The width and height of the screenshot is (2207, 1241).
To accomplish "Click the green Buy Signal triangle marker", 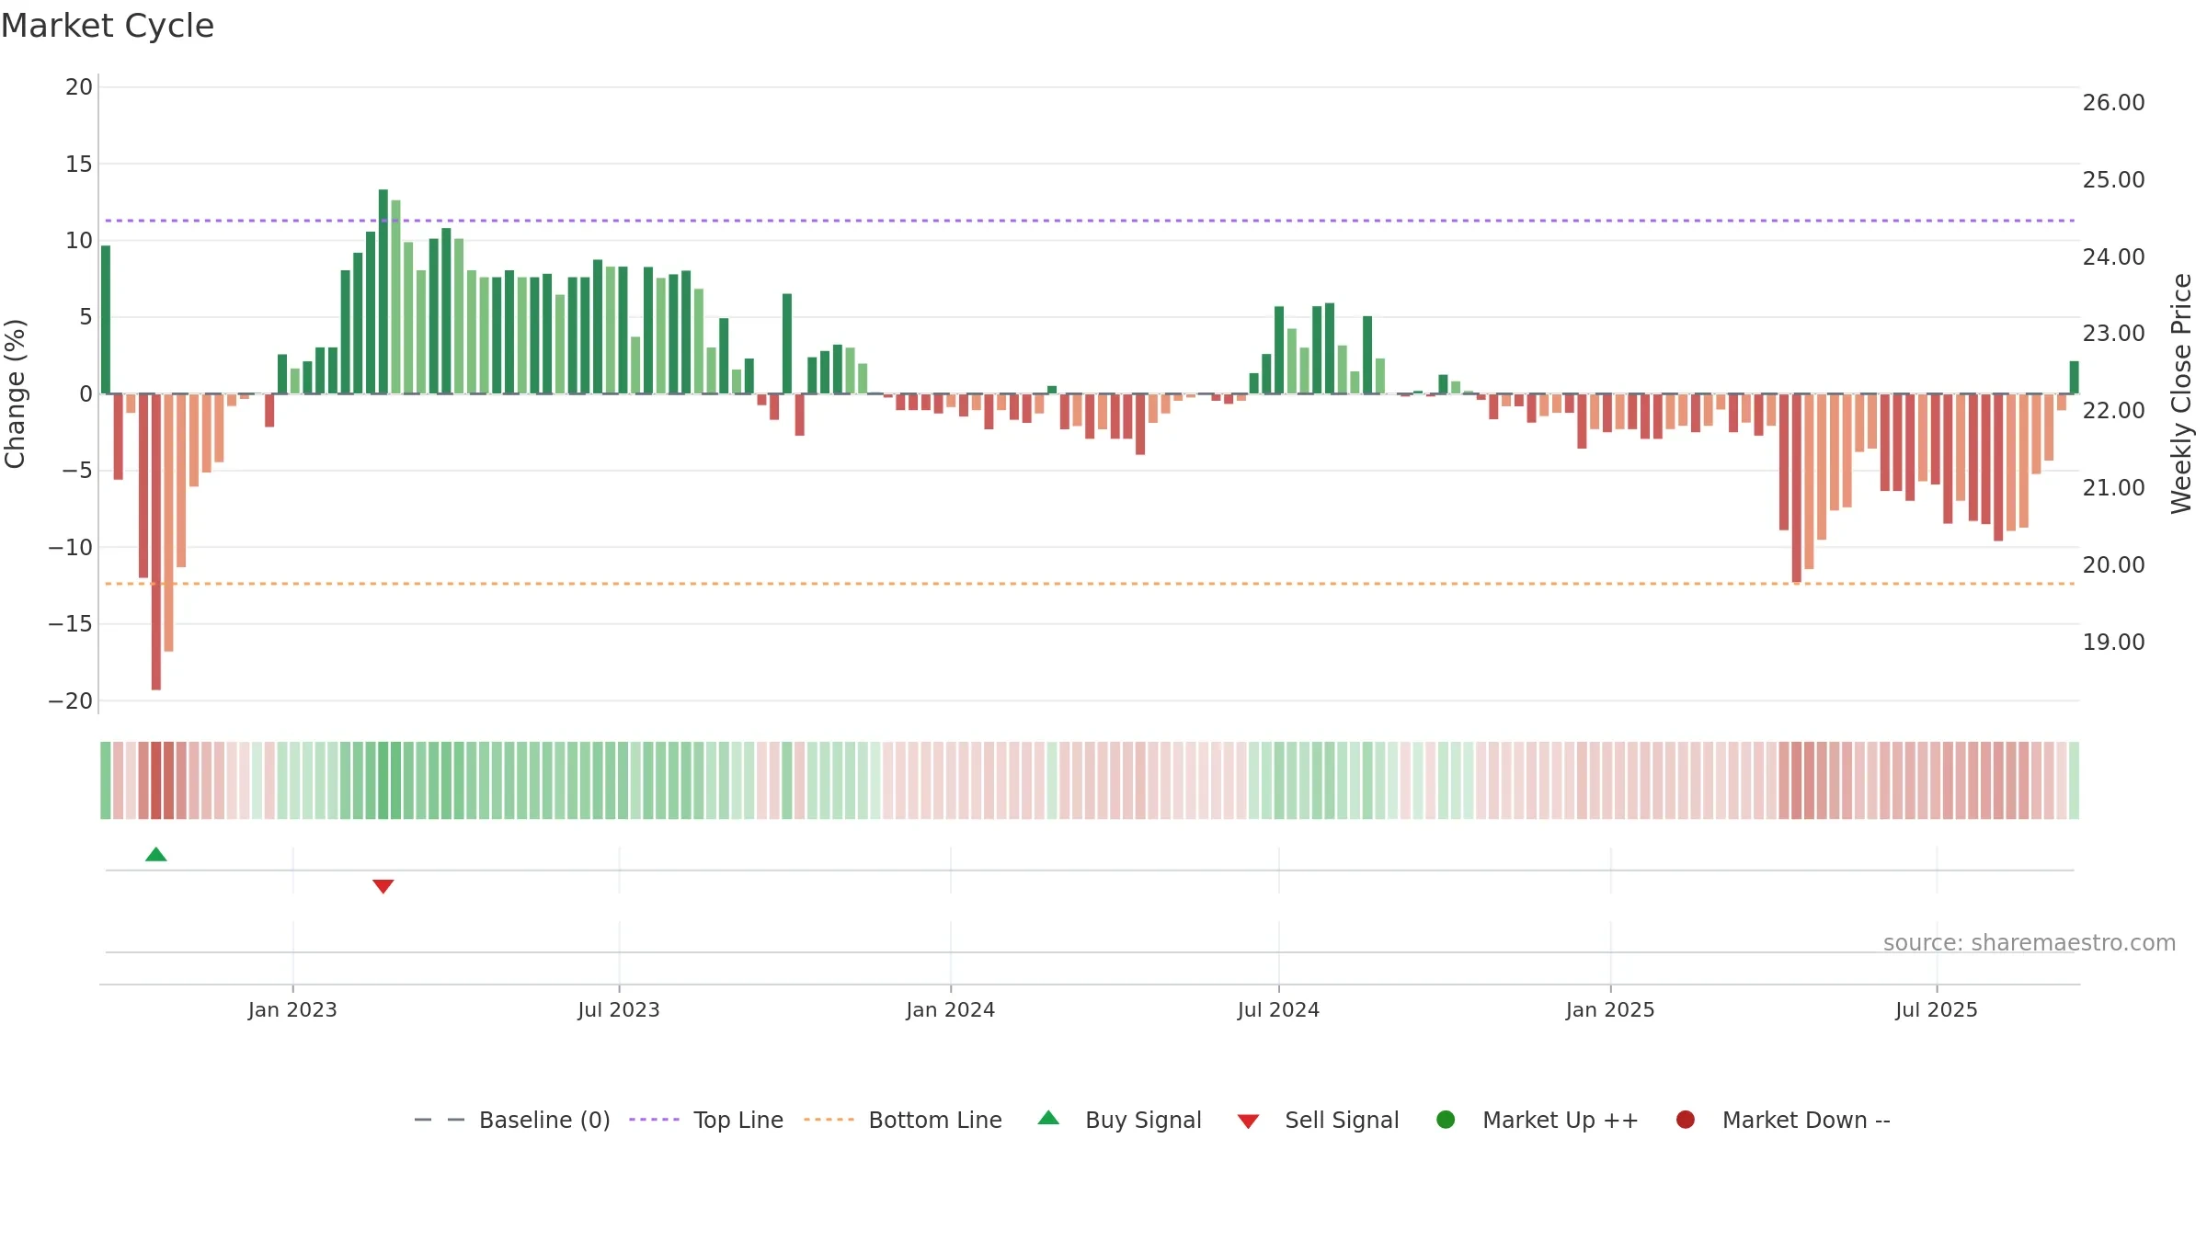I will pyautogui.click(x=156, y=855).
